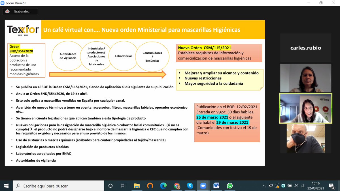The image size is (340, 191).
Task: Open the ESET antivirus tray icon
Action: pos(283,186)
